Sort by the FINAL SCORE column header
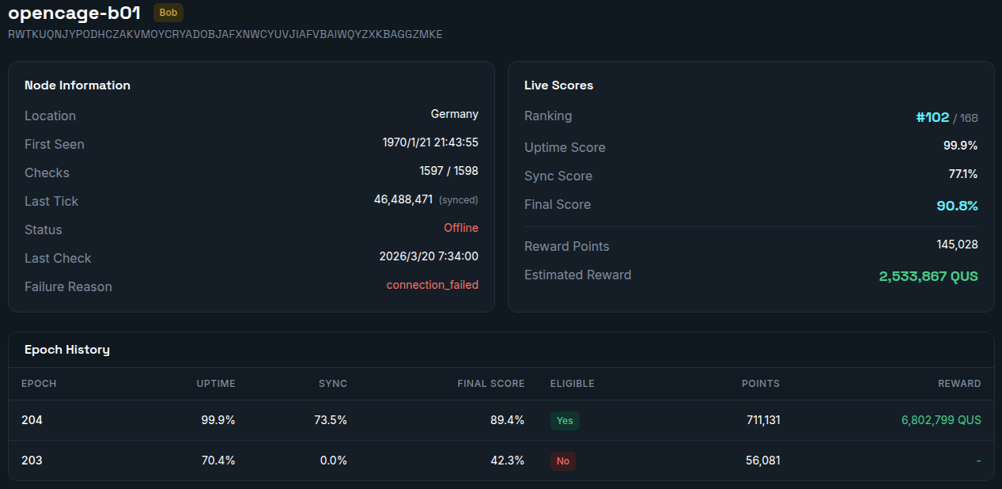 pos(490,384)
